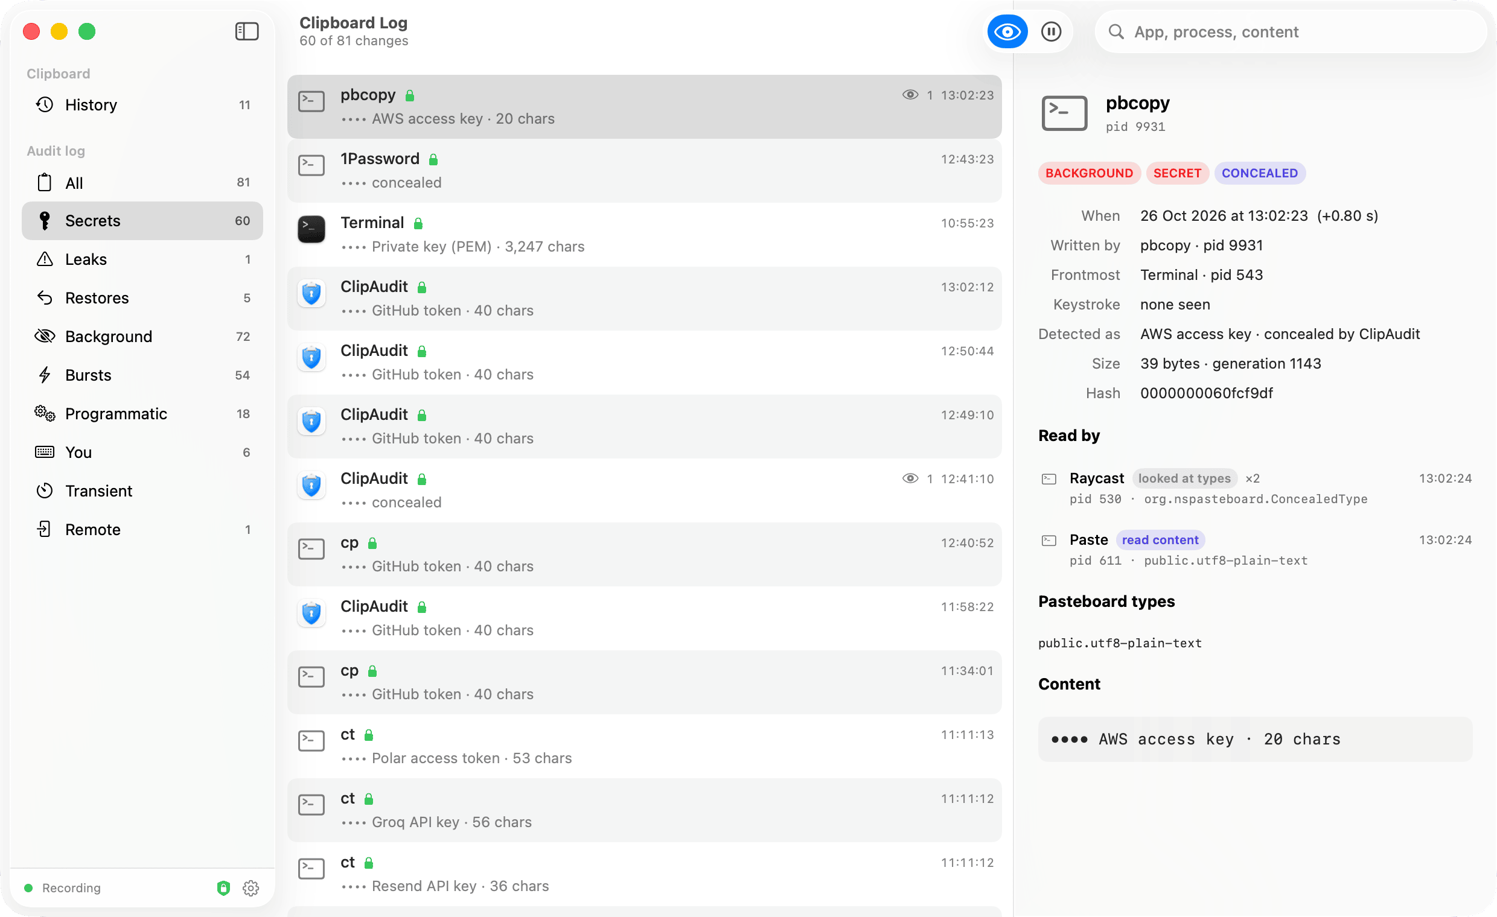This screenshot has height=917, width=1497.
Task: Open History in the sidebar
Action: point(142,105)
